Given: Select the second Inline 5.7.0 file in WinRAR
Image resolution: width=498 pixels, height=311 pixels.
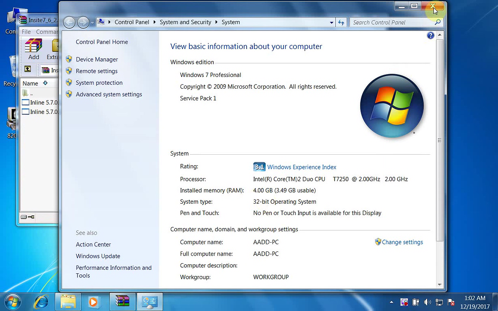Looking at the screenshot, I should point(40,112).
